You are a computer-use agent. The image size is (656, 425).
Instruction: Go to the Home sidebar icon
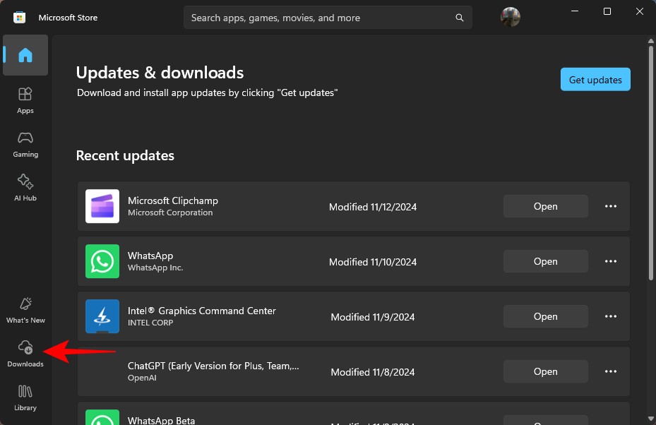(25, 55)
